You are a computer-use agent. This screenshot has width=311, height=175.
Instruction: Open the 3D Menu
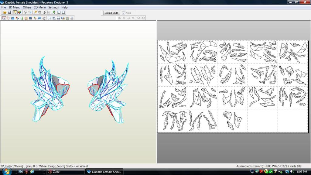coord(14,7)
